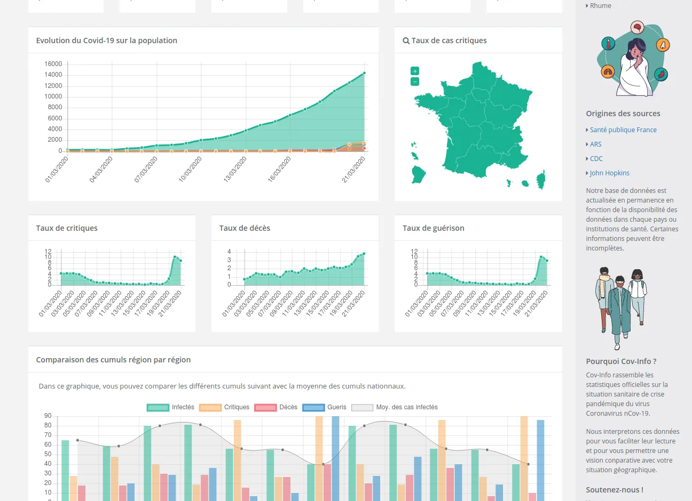Click the minus zoom icon on the France map
The height and width of the screenshot is (501, 692).
(x=414, y=81)
